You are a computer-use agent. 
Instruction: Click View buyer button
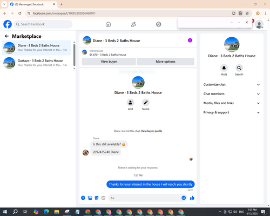[x=109, y=62]
